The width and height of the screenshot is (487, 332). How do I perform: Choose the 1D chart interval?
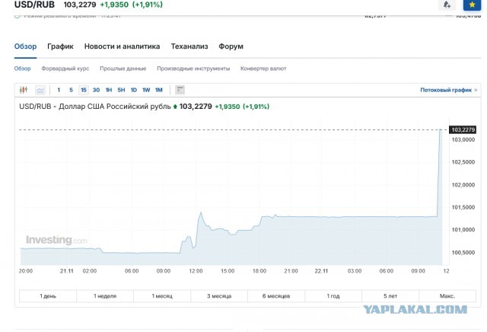coord(133,90)
